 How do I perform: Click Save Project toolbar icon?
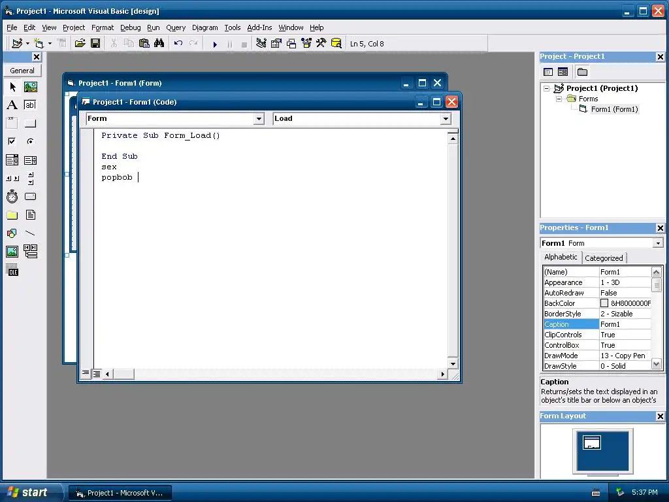95,43
